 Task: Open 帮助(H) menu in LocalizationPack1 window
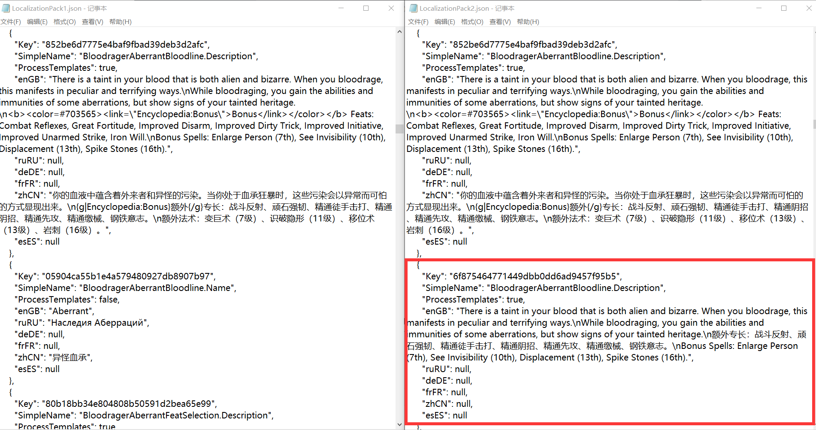coord(121,22)
